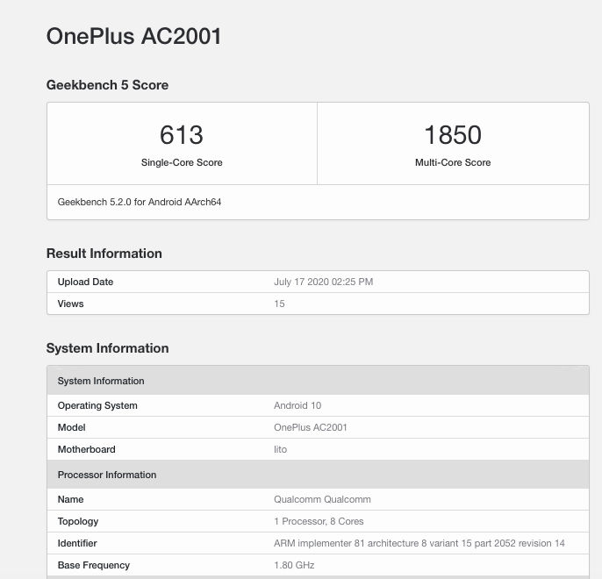
Task: Select the 1850 multi-core score number
Action: [x=453, y=135]
